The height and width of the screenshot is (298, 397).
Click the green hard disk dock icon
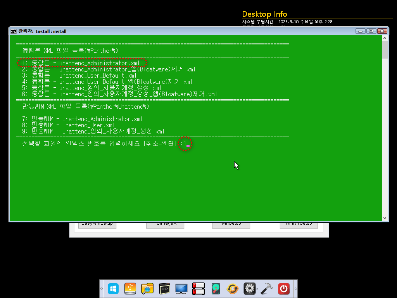[216, 289]
